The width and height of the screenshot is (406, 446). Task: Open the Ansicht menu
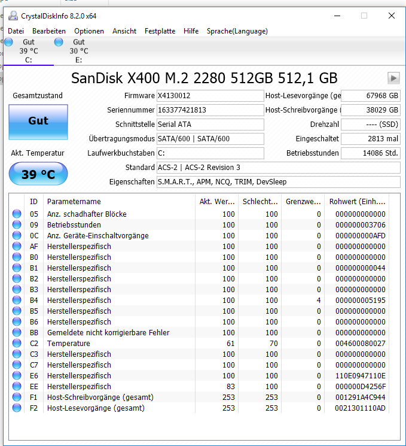[124, 31]
